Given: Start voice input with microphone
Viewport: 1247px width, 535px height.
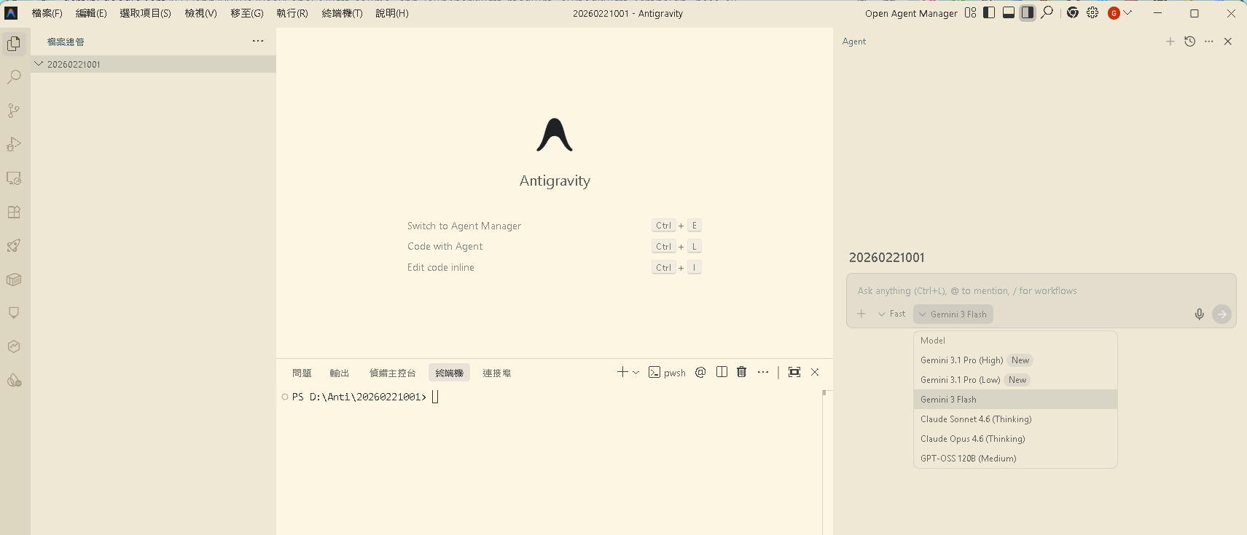Looking at the screenshot, I should tap(1199, 314).
